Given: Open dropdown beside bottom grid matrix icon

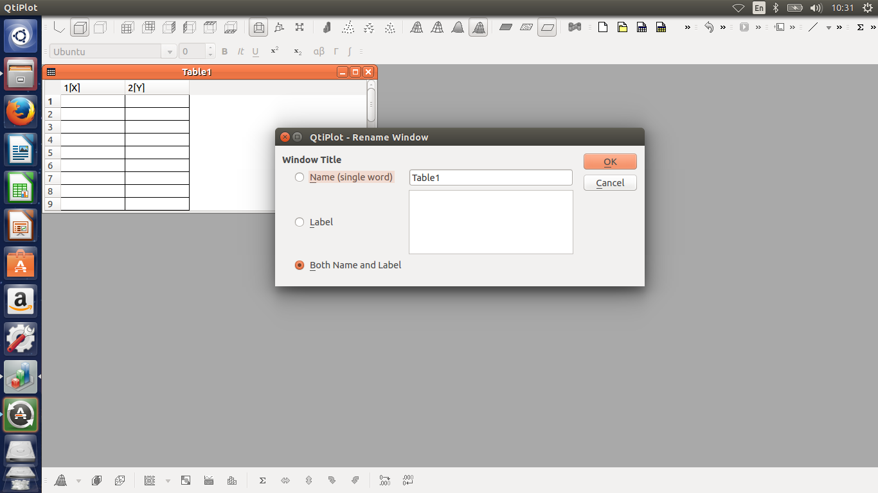Looking at the screenshot, I should tap(168, 480).
